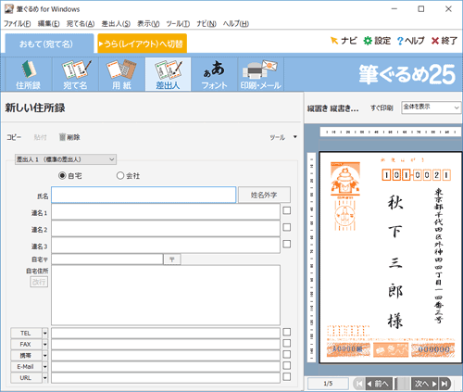Click the 1/5 record counter field
The height and width of the screenshot is (392, 463).
tap(328, 384)
